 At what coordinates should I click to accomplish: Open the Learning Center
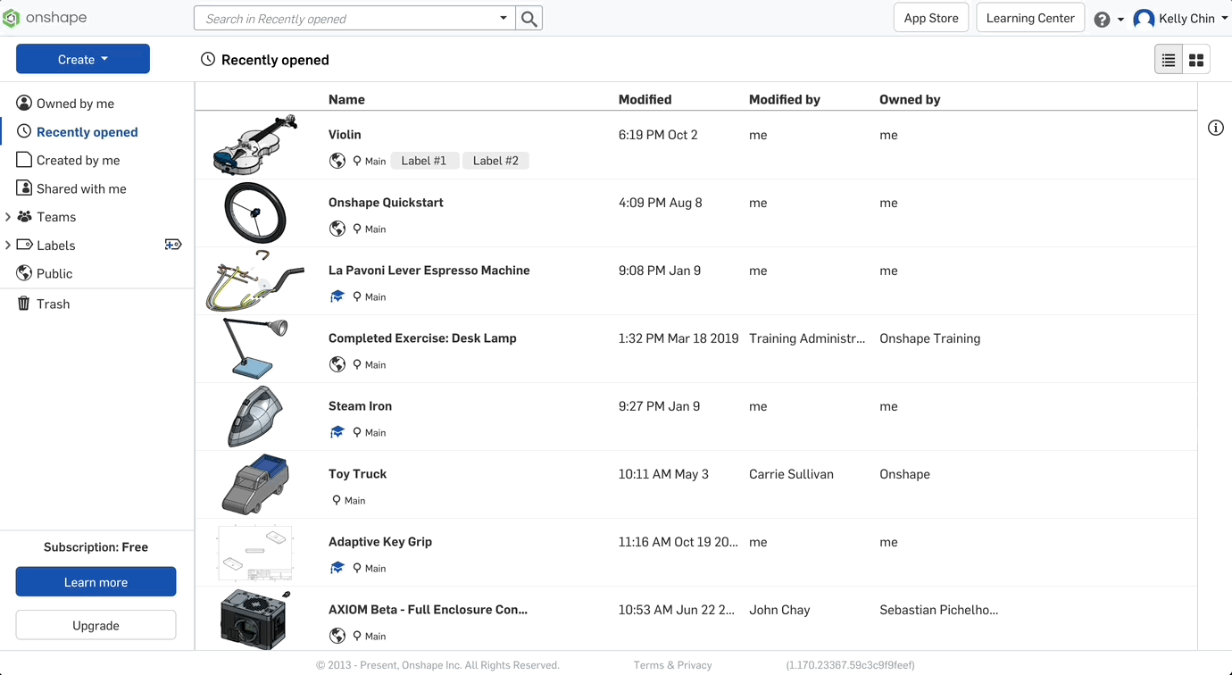click(1030, 18)
